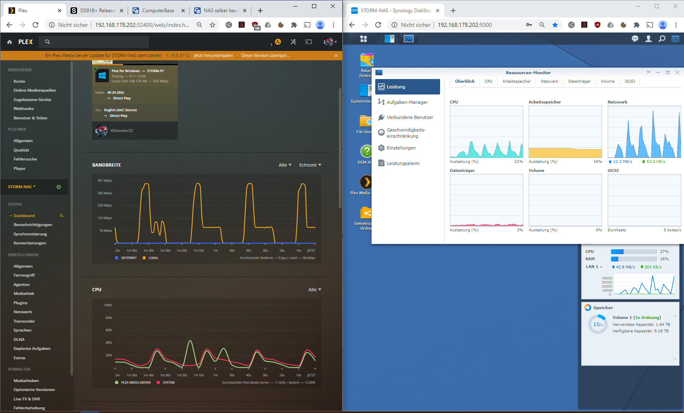This screenshot has width=684, height=413.
Task: Click the green Plex Media Server legend dot
Action: click(x=117, y=382)
